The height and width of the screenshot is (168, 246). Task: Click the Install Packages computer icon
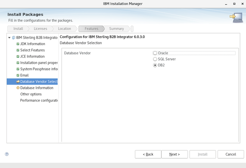tap(237, 18)
